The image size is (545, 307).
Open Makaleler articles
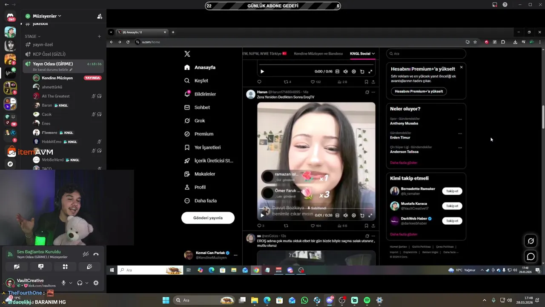click(200, 174)
